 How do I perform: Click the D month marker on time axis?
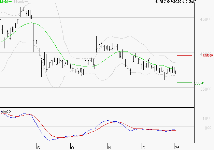144,148
